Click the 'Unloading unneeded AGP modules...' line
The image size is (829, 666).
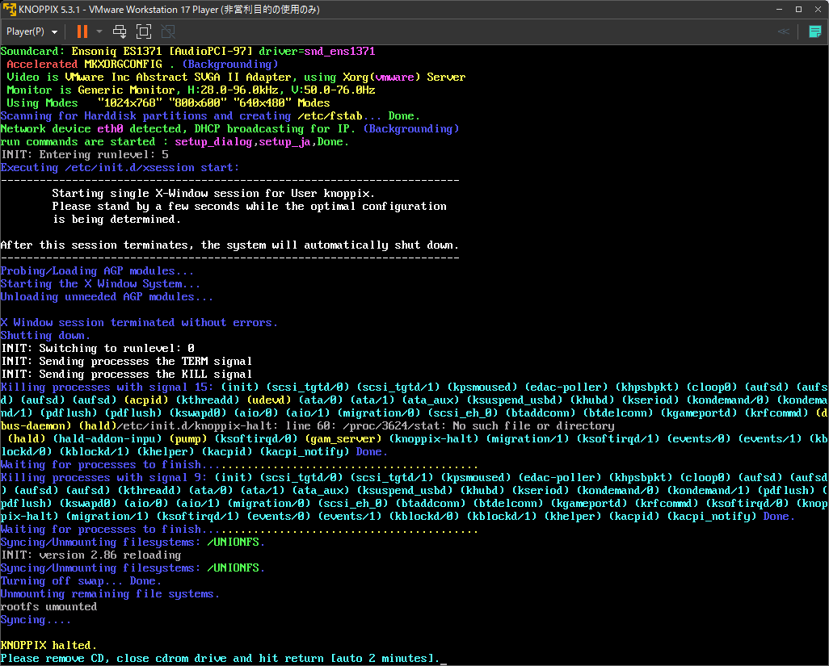tap(107, 297)
